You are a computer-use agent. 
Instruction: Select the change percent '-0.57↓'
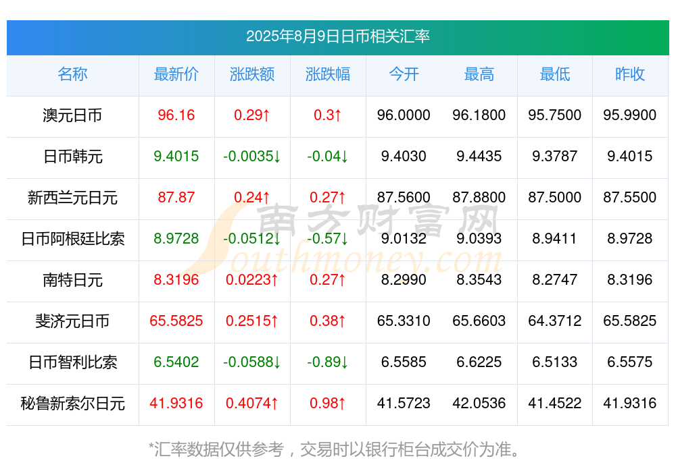328,238
